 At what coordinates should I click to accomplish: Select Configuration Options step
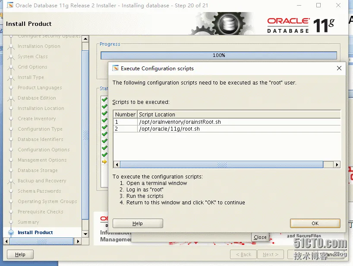pos(44,150)
